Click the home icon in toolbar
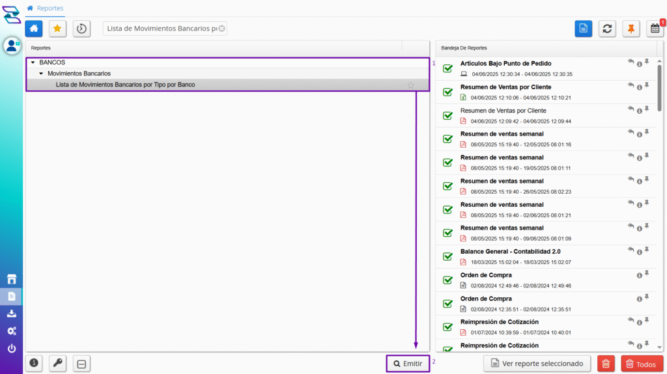The image size is (667, 374). [34, 29]
